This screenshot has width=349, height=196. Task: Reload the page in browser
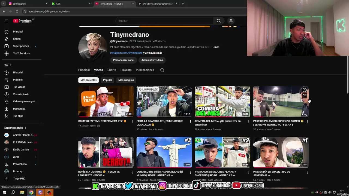[x=17, y=11]
